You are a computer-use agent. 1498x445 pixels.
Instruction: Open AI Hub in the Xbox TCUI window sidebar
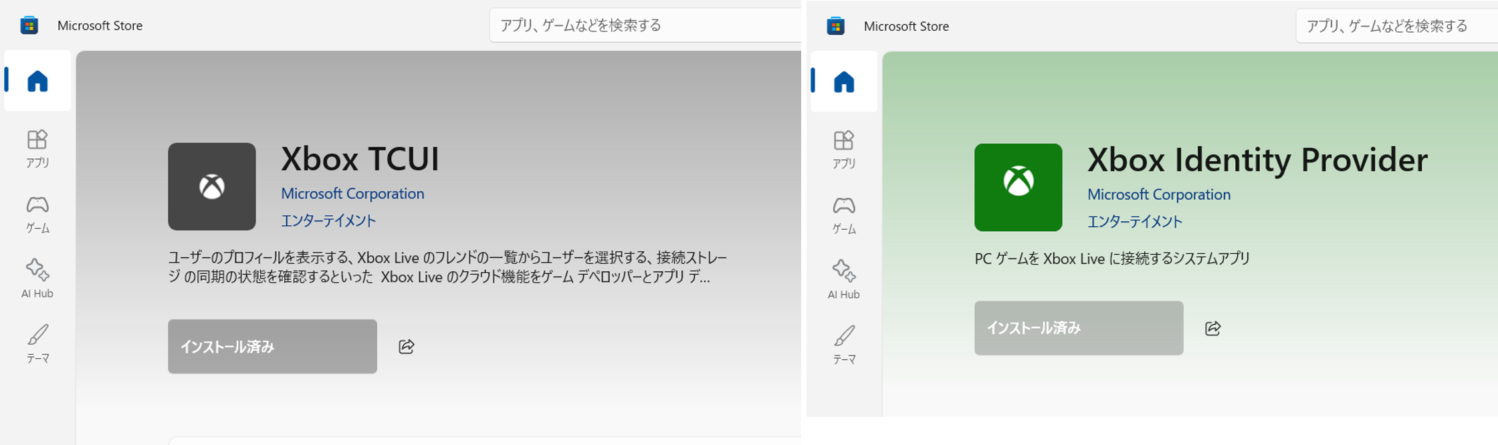[x=37, y=279]
